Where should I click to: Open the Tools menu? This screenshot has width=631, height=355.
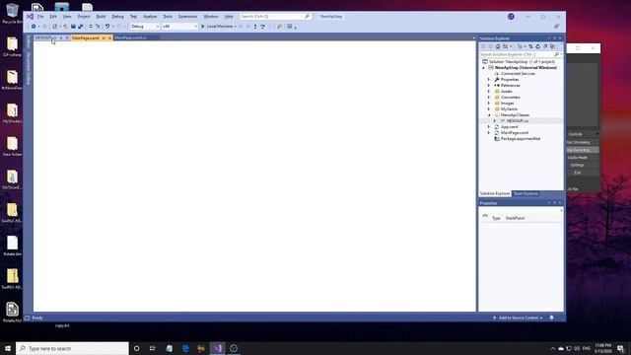coord(168,17)
